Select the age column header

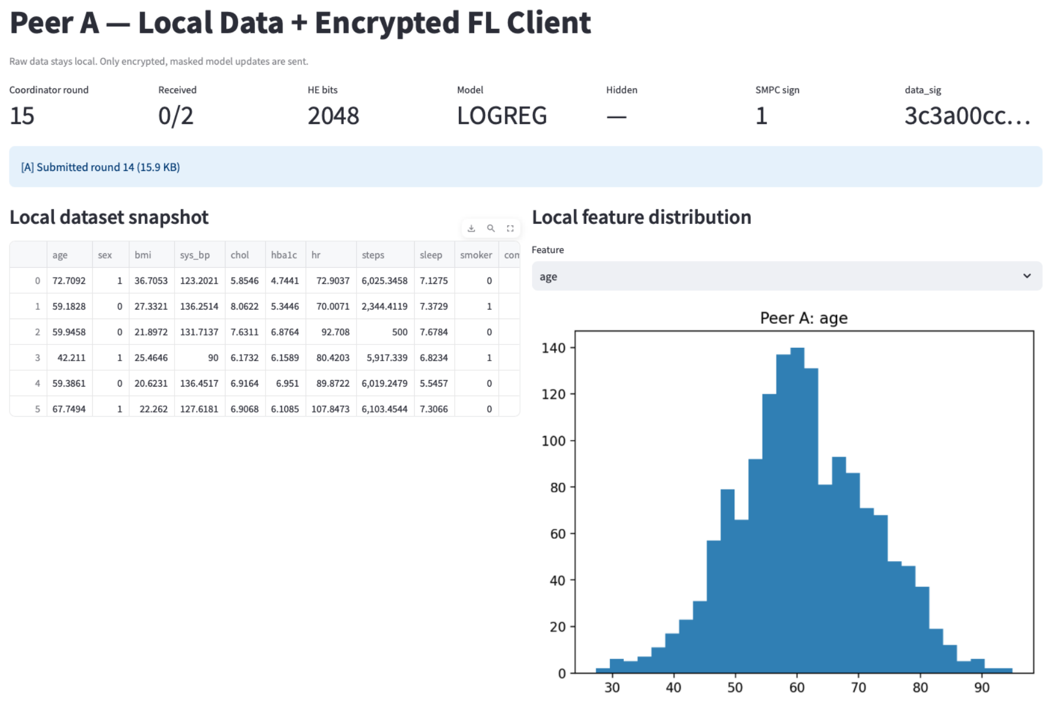(x=59, y=254)
